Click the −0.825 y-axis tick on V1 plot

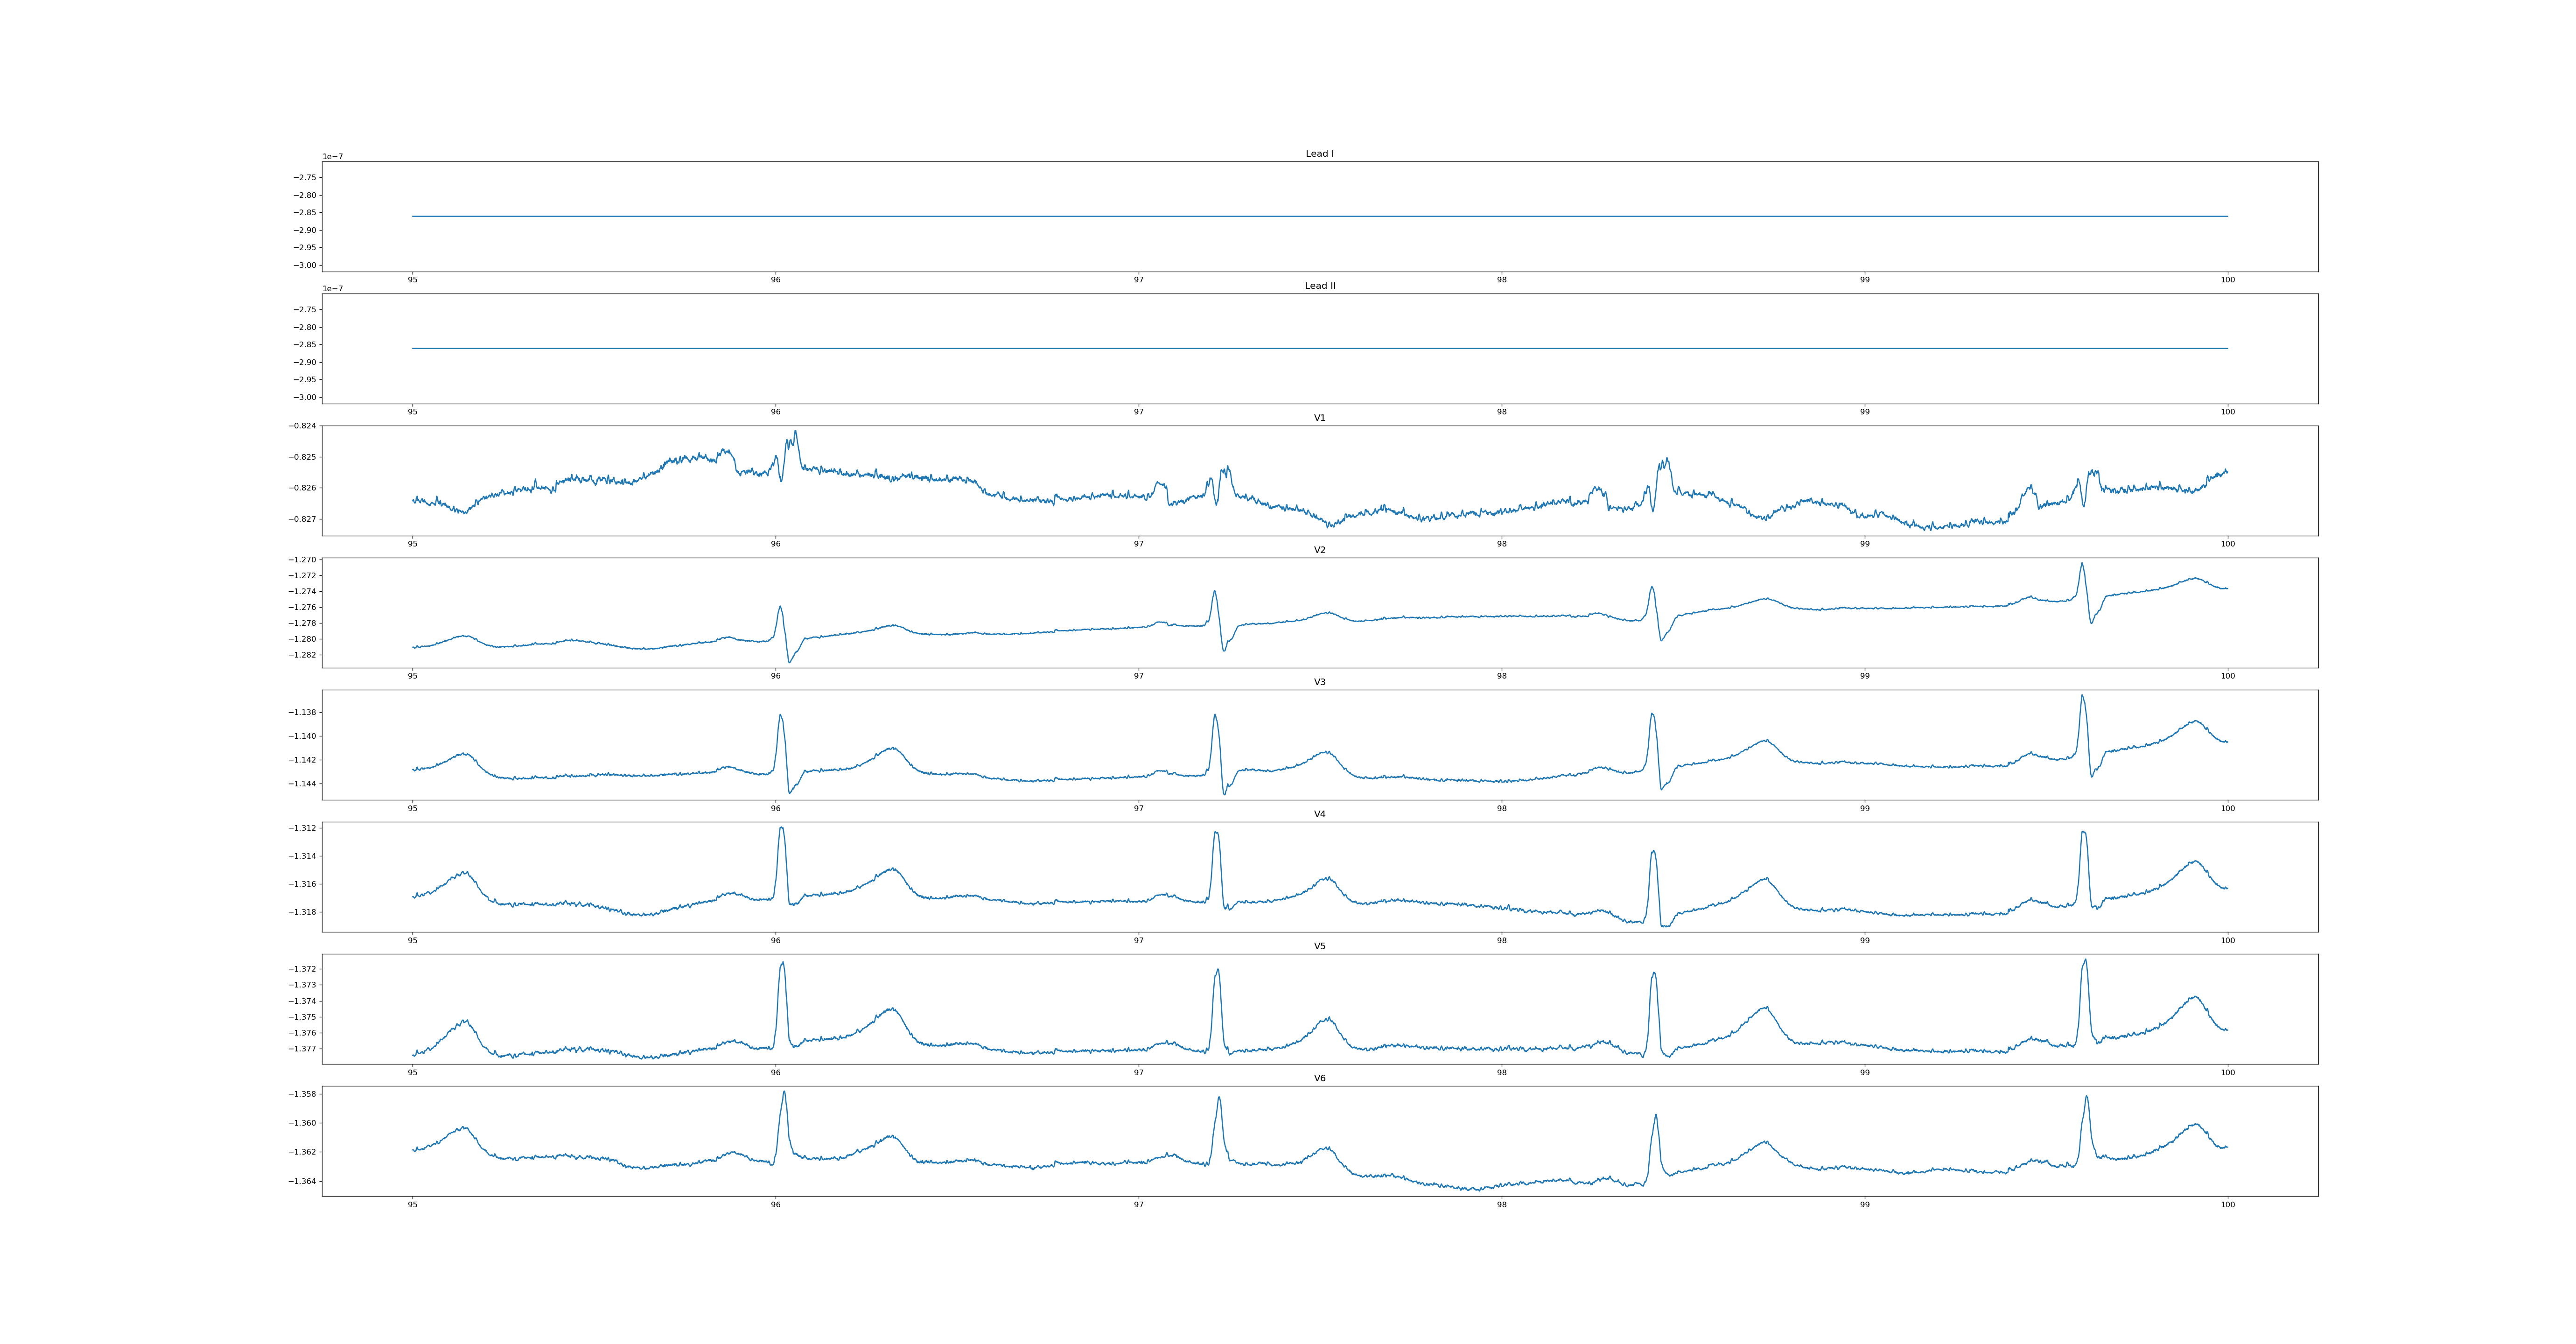coord(302,457)
